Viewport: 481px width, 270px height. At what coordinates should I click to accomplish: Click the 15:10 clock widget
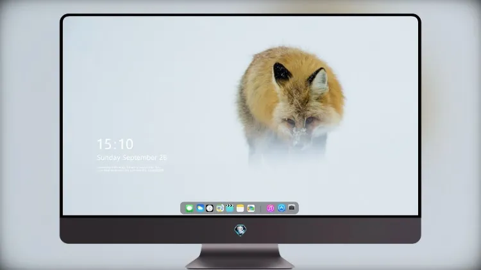point(115,144)
